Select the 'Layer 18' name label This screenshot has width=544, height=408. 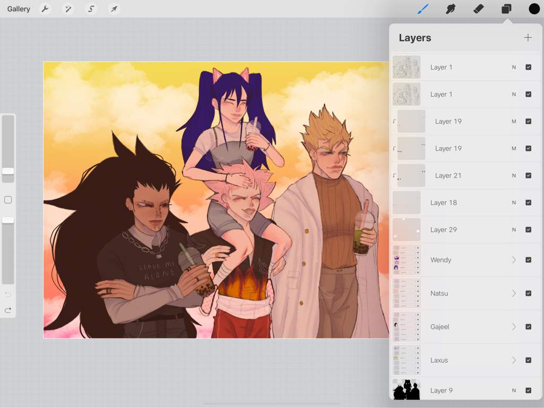(x=444, y=202)
